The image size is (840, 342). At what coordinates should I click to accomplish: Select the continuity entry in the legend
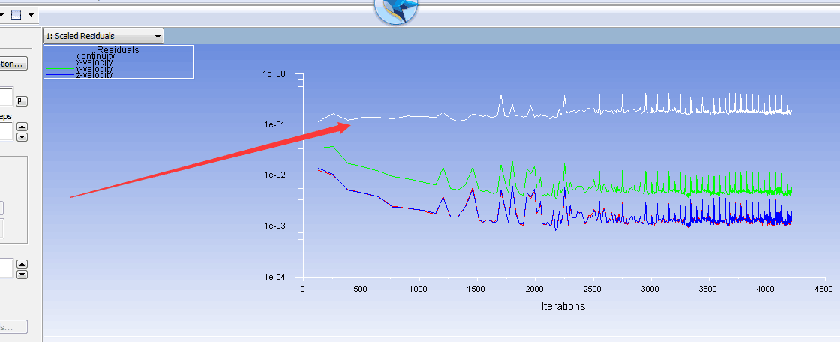click(x=95, y=56)
